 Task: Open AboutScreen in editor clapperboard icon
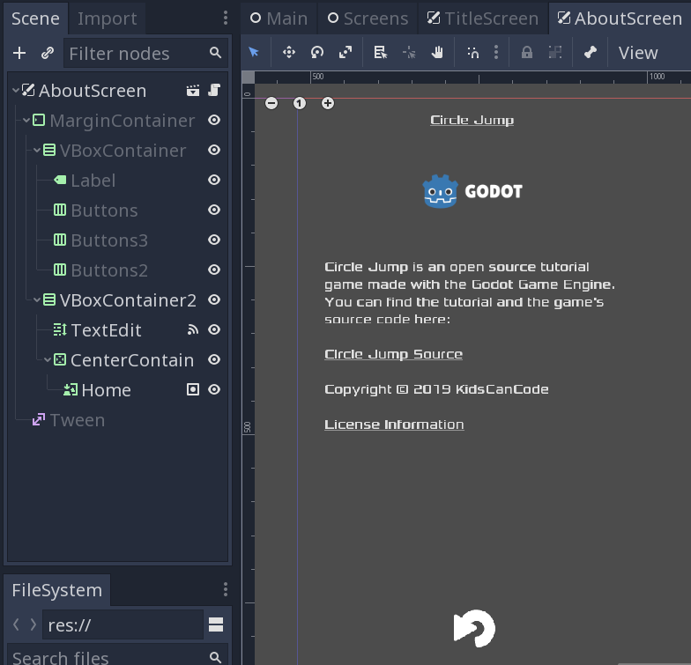[193, 90]
